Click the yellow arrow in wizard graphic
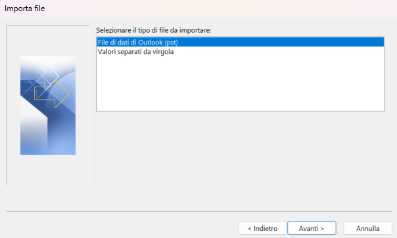This screenshot has width=397, height=238. (x=52, y=94)
